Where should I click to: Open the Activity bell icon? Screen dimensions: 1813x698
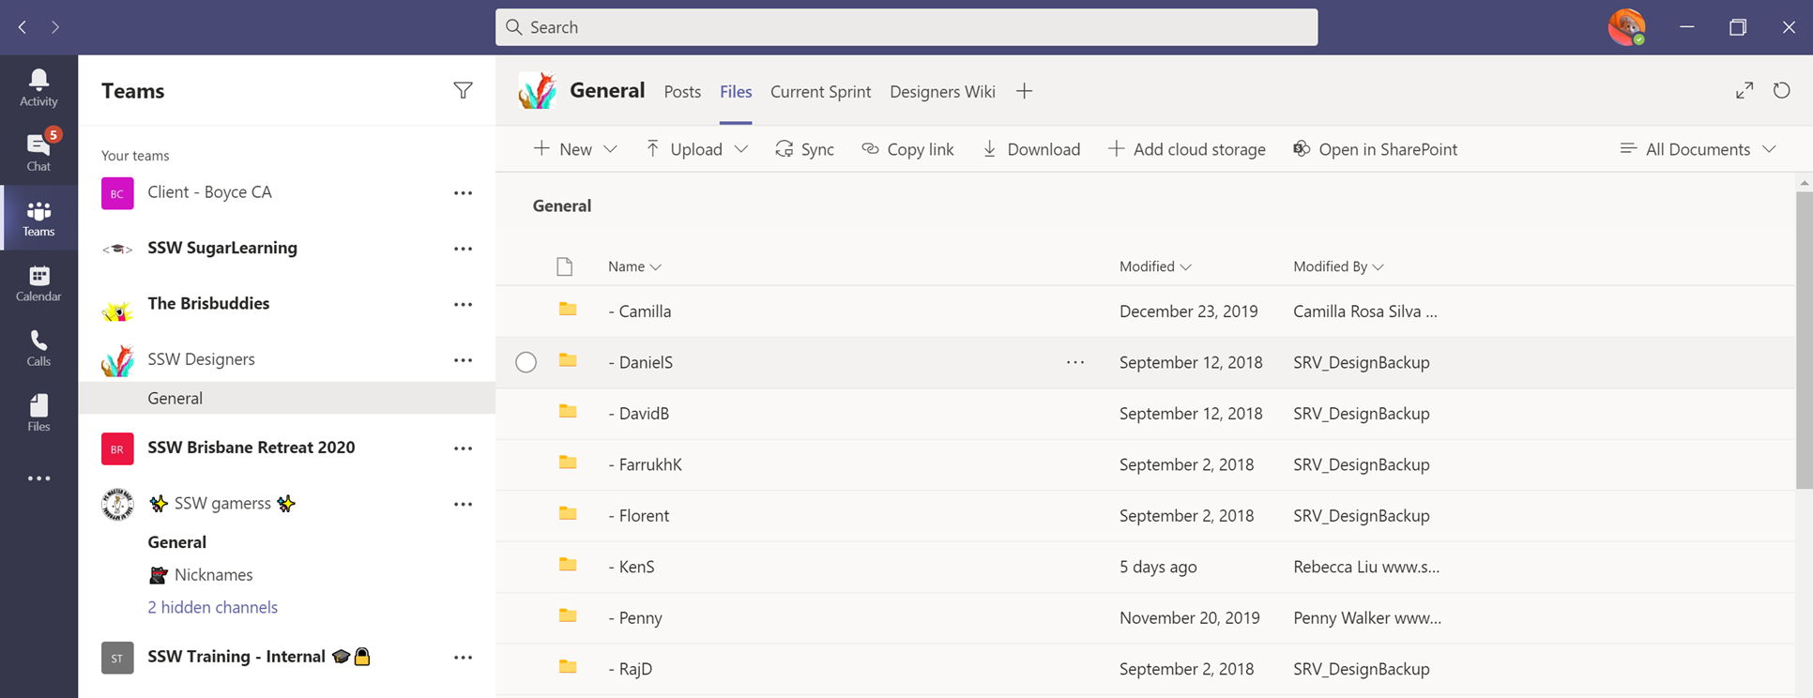tap(38, 87)
